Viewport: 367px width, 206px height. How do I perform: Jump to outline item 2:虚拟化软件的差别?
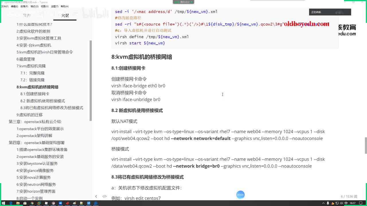pyautogui.click(x=33, y=31)
